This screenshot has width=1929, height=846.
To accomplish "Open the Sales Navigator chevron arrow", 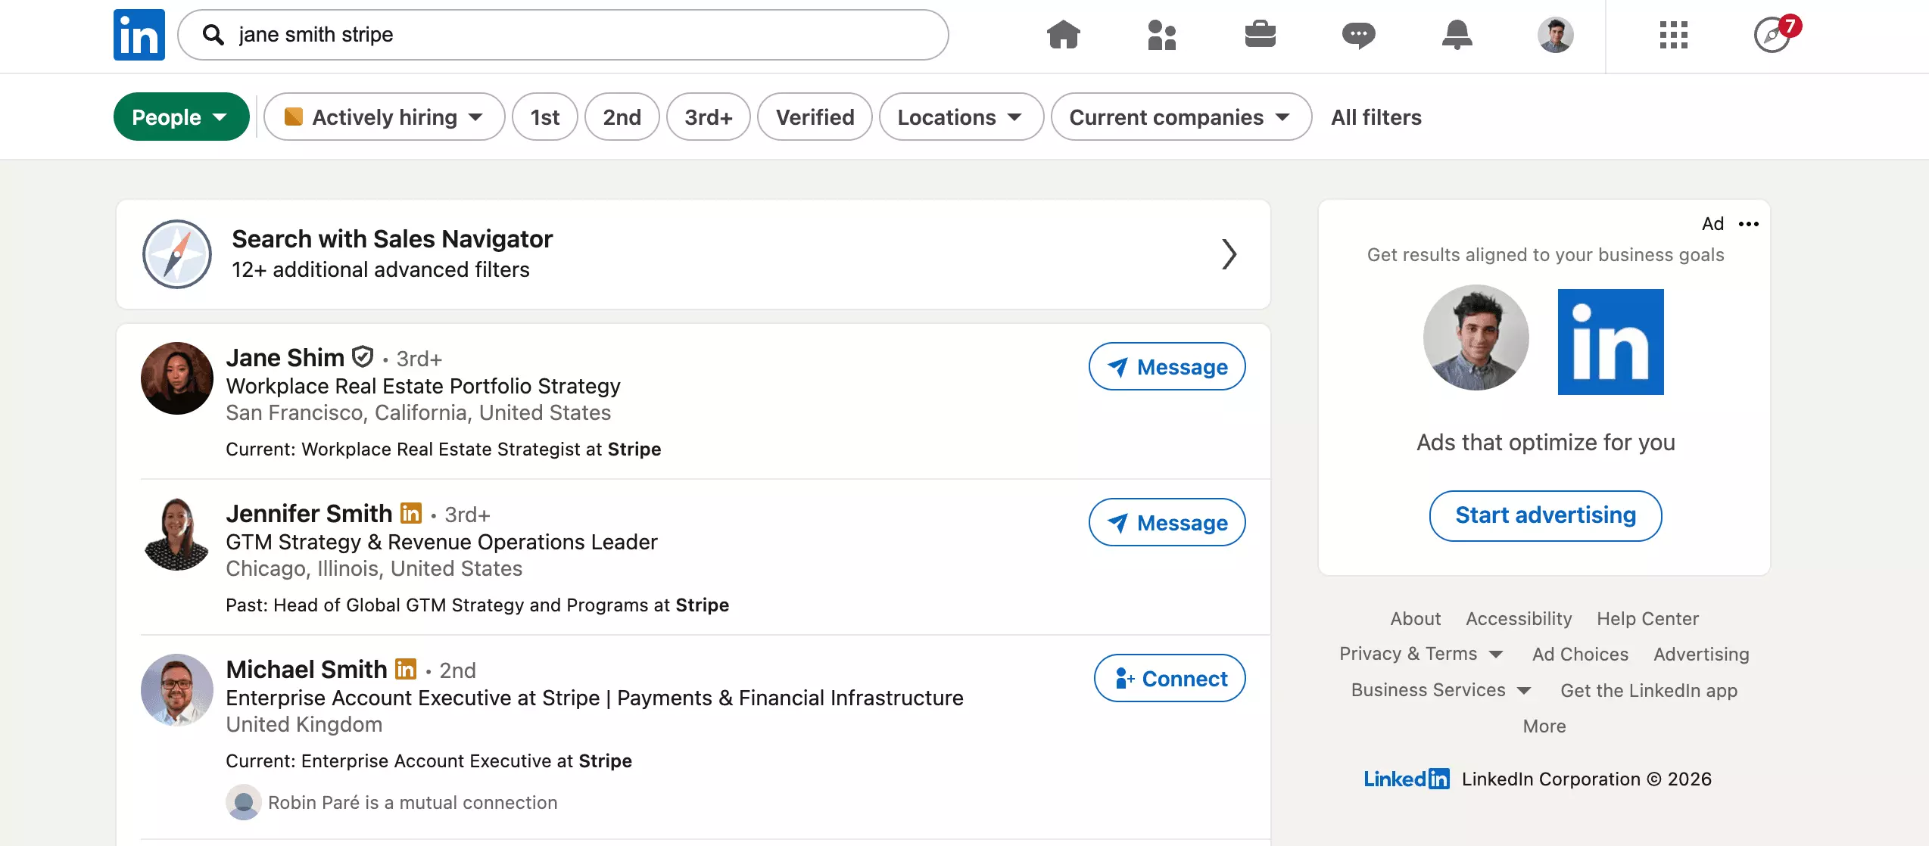I will [1229, 254].
